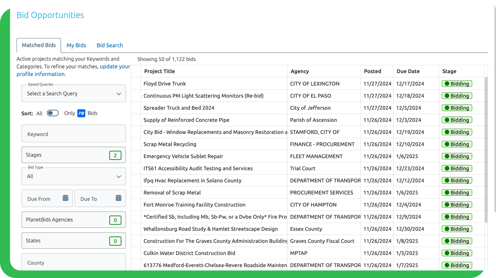Click Bidding badge for Scrap Metal Recycling row
Viewport: 496px width, 278px height.
coord(457,144)
